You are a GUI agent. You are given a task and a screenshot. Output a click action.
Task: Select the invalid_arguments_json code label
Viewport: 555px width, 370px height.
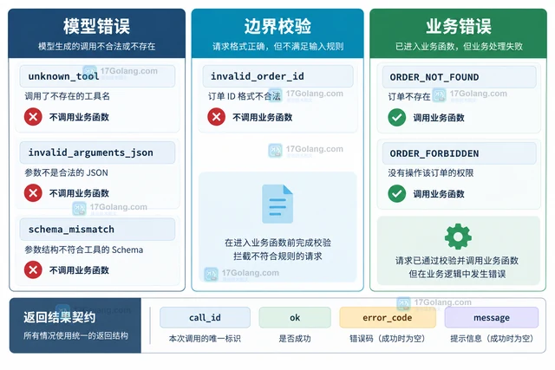pyautogui.click(x=97, y=153)
